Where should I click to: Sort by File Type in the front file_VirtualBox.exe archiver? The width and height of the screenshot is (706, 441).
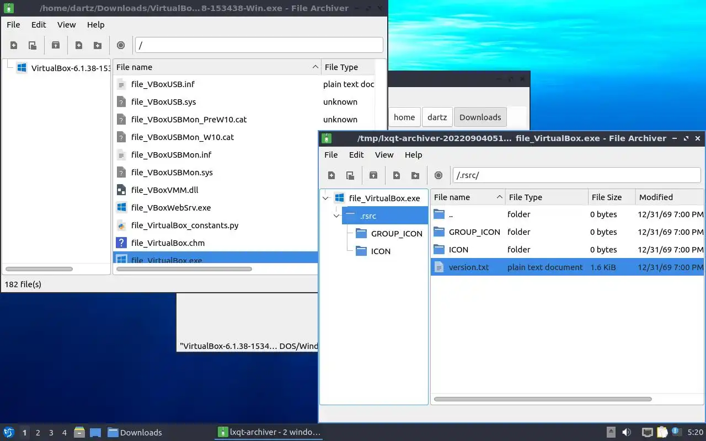(x=547, y=197)
